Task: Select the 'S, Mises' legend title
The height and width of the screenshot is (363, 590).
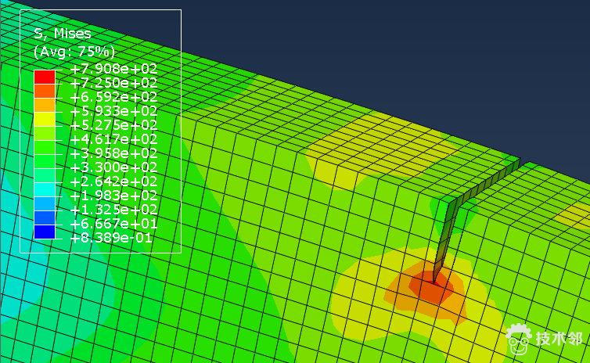Action: [63, 34]
